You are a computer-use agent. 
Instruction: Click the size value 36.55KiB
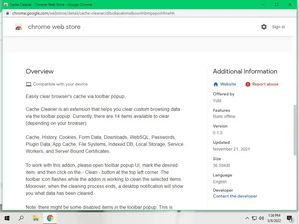click(x=221, y=165)
